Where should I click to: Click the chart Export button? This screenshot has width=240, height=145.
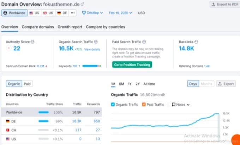[226, 84]
